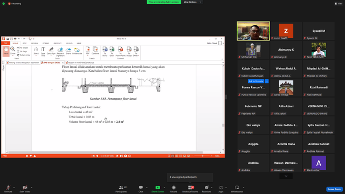Viewport: 345px width, 194px height.
Task: Click Nitro Cloud account label
Action: tap(212, 43)
